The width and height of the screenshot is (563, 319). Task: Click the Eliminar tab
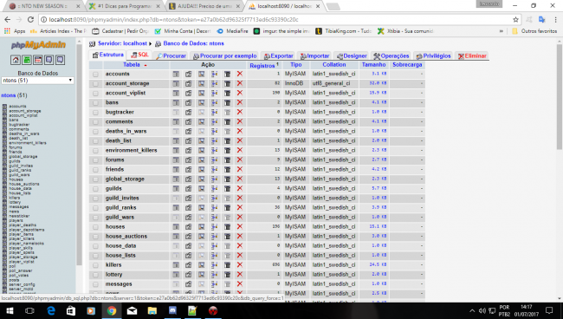tap(472, 56)
